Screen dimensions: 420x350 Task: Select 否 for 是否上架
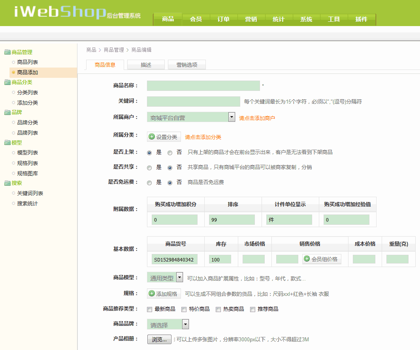[170, 152]
